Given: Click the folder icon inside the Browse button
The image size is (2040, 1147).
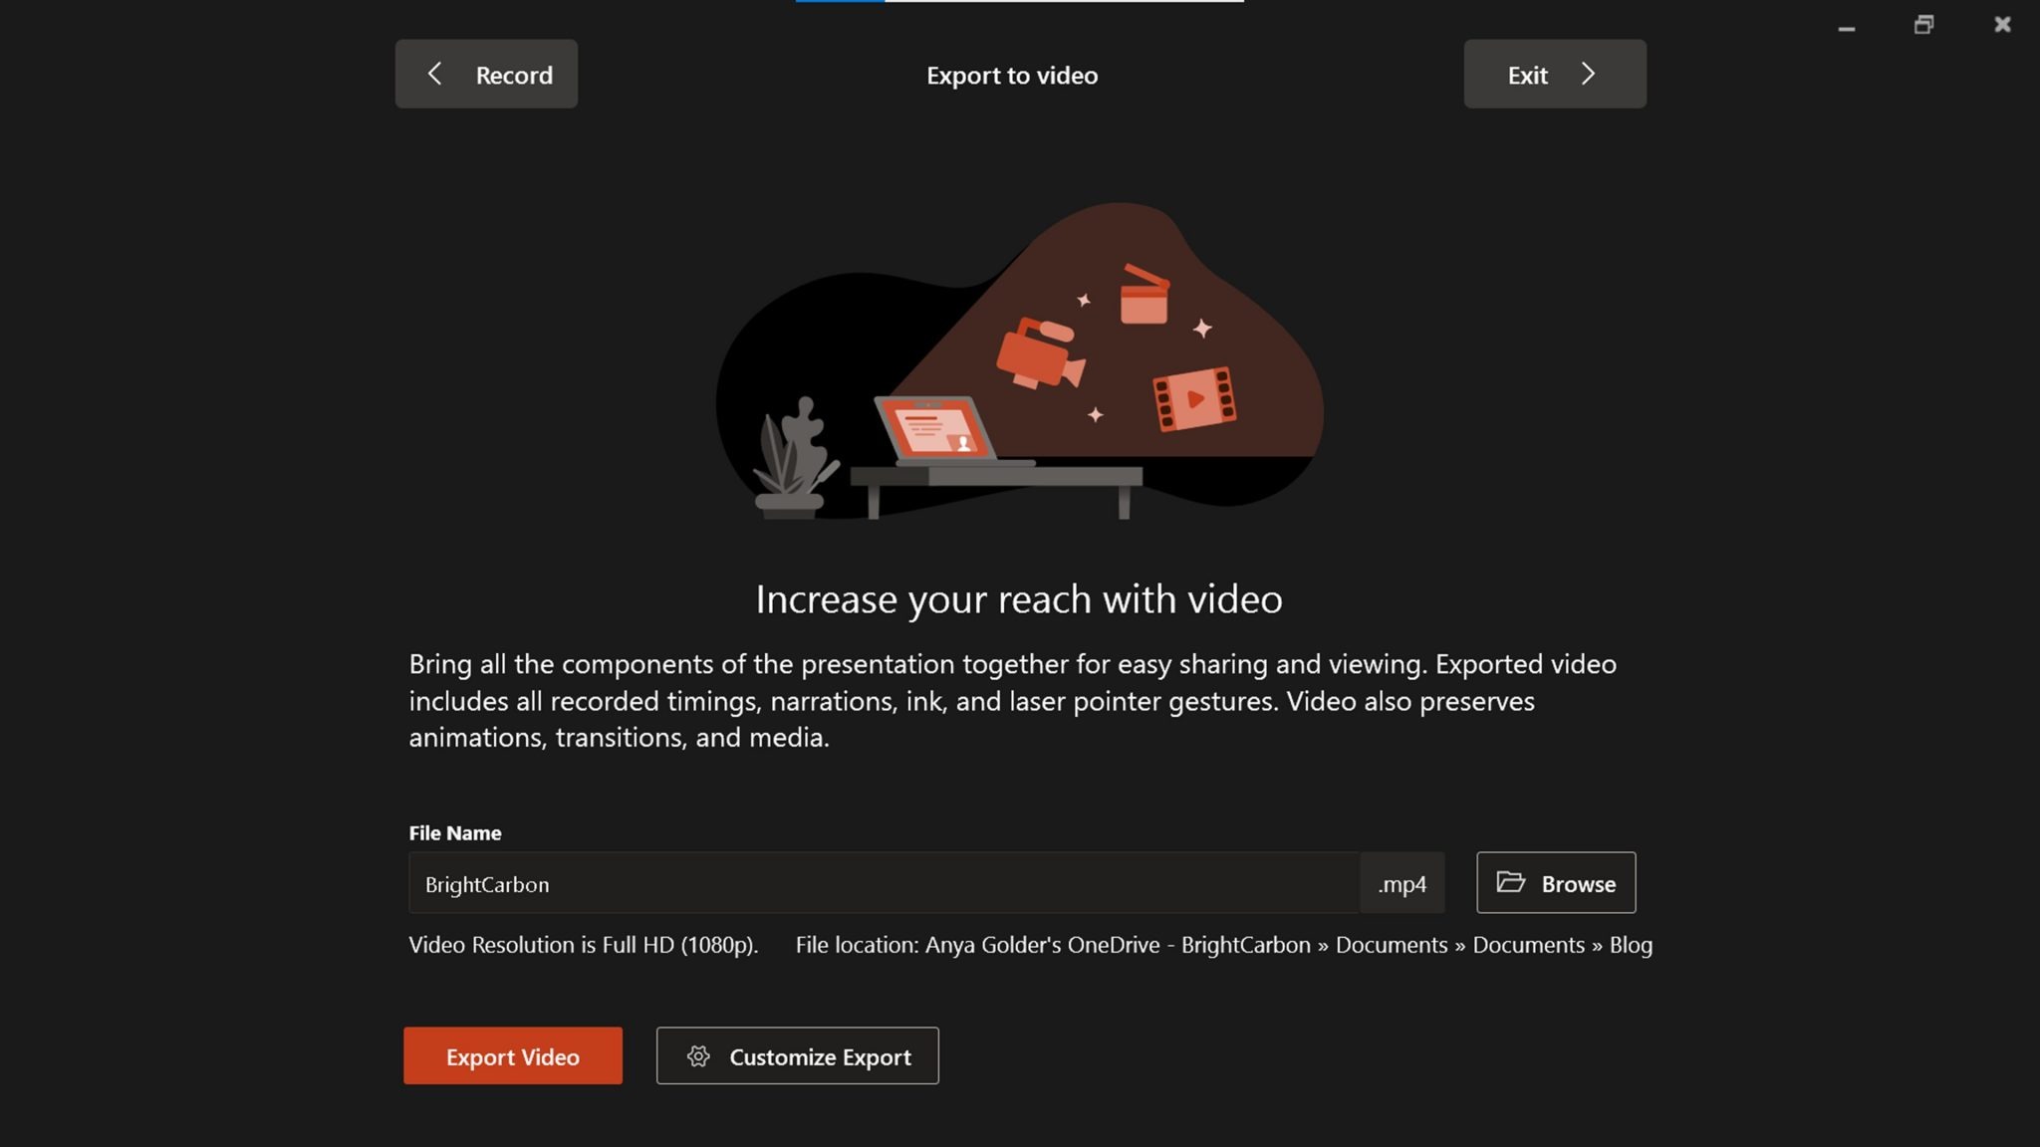Looking at the screenshot, I should 1513,883.
